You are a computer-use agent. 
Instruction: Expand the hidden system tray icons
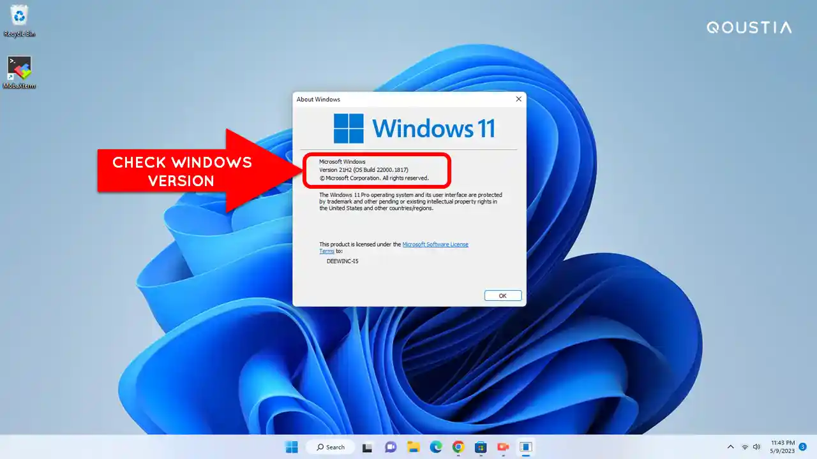pyautogui.click(x=731, y=447)
